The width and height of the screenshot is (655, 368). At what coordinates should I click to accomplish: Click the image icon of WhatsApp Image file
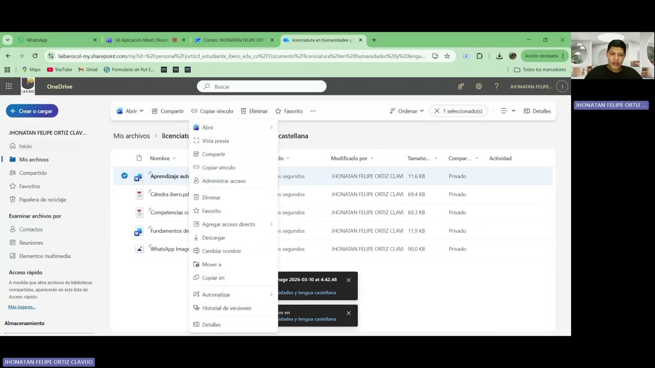(139, 249)
